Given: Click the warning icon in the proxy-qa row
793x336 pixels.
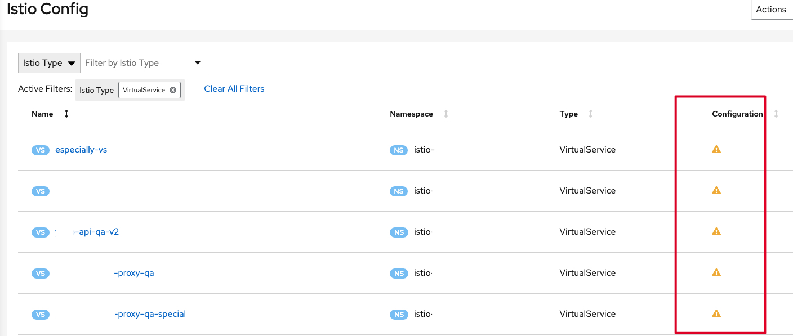Looking at the screenshot, I should 716,273.
